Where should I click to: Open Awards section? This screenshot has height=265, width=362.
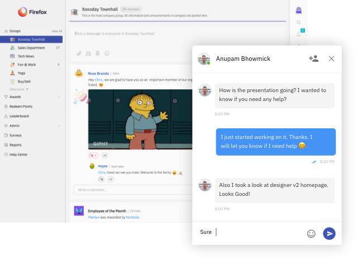tap(15, 97)
